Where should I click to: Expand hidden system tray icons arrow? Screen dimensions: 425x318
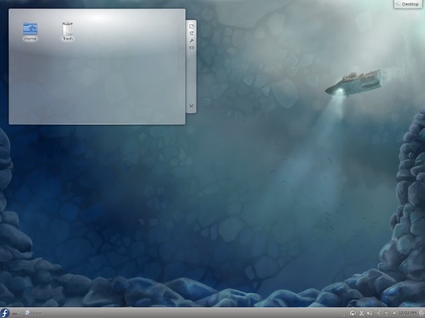click(394, 313)
